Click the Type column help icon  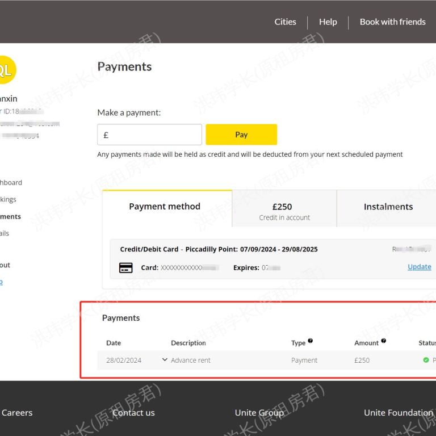tap(311, 341)
